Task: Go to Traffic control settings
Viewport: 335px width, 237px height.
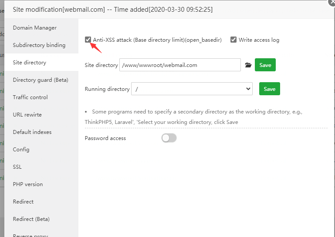Action: [x=30, y=97]
